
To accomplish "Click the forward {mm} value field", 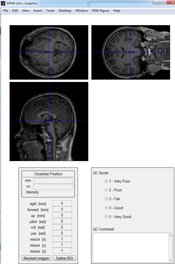I will pos(62,209).
